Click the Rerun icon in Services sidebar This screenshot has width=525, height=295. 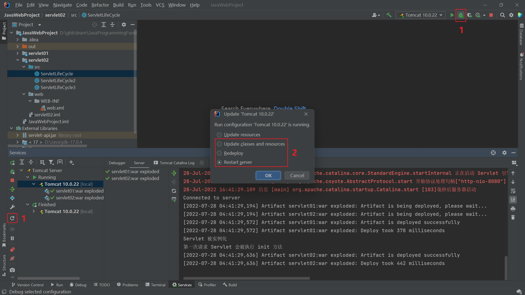click(12, 163)
